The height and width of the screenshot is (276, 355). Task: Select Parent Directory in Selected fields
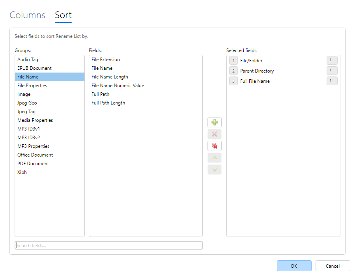(x=283, y=71)
